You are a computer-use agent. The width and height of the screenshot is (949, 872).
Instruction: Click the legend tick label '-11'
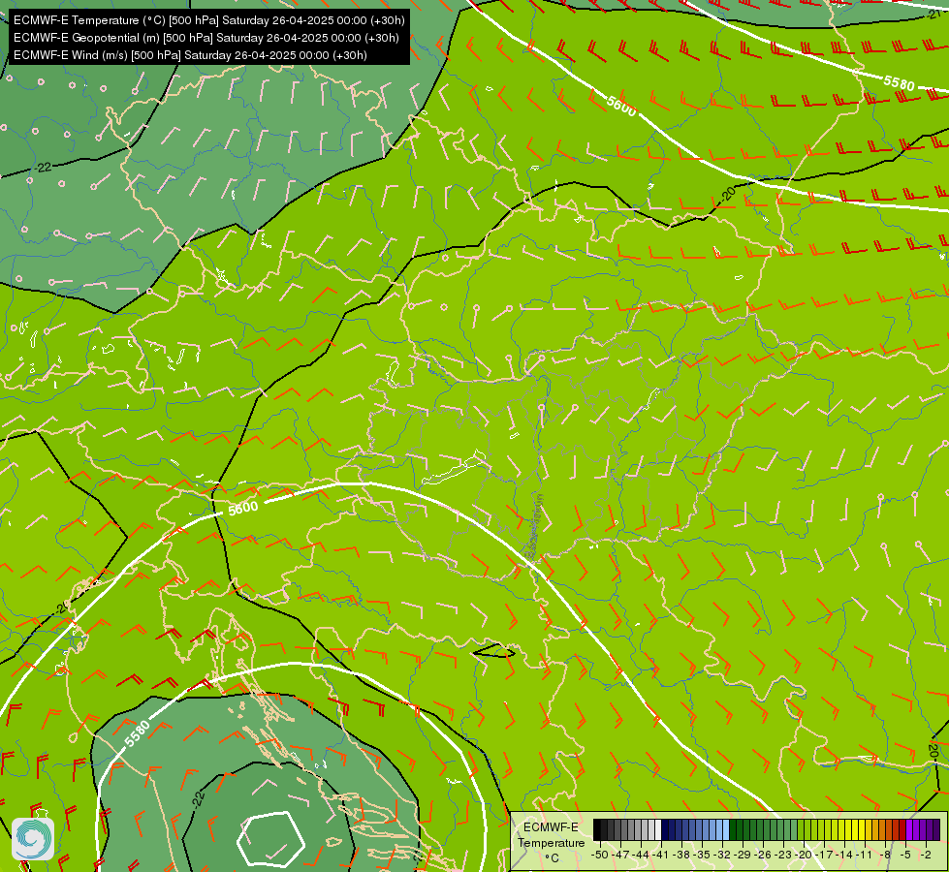(864, 855)
